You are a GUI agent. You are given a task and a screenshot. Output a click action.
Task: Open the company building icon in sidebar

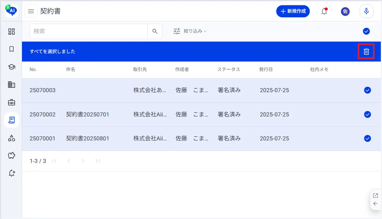[x=11, y=85]
